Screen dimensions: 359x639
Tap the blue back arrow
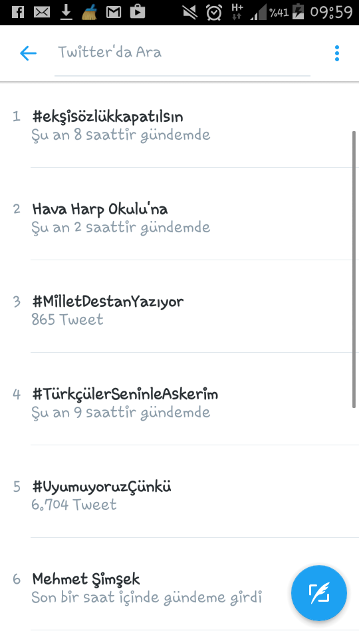28,53
